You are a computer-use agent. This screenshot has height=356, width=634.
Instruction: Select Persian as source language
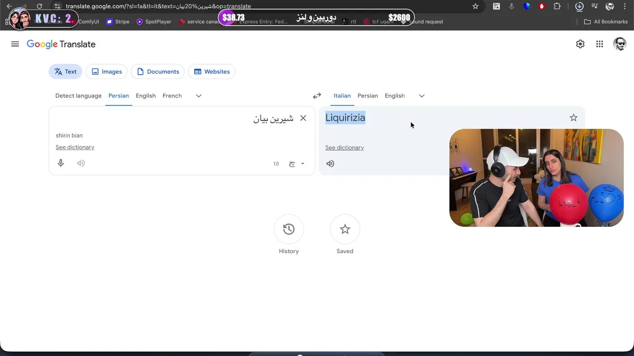118,96
